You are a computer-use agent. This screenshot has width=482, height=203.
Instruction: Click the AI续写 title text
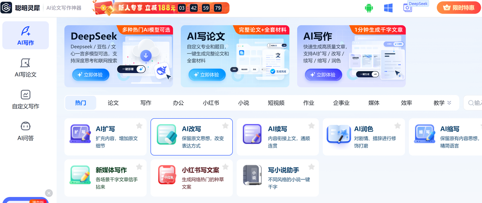point(278,129)
